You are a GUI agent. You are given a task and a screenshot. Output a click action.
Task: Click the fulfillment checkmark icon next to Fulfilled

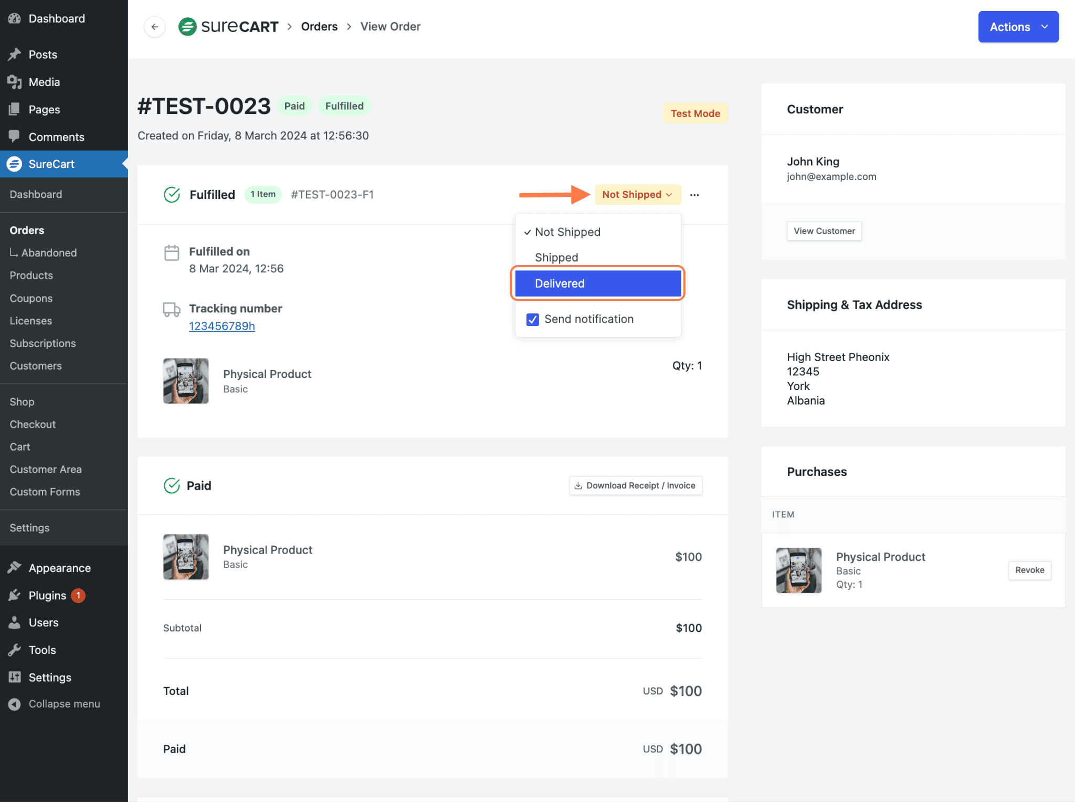[171, 194]
